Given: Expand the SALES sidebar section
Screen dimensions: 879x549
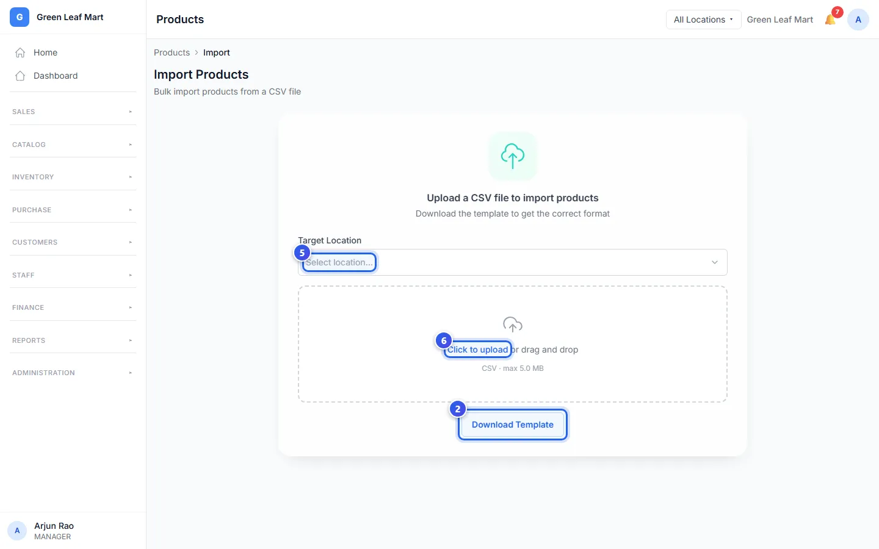Looking at the screenshot, I should 73,112.
